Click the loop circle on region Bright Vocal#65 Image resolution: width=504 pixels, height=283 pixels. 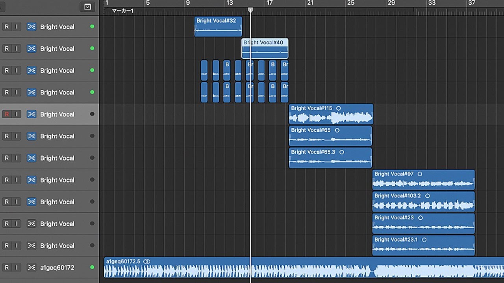[x=337, y=130]
